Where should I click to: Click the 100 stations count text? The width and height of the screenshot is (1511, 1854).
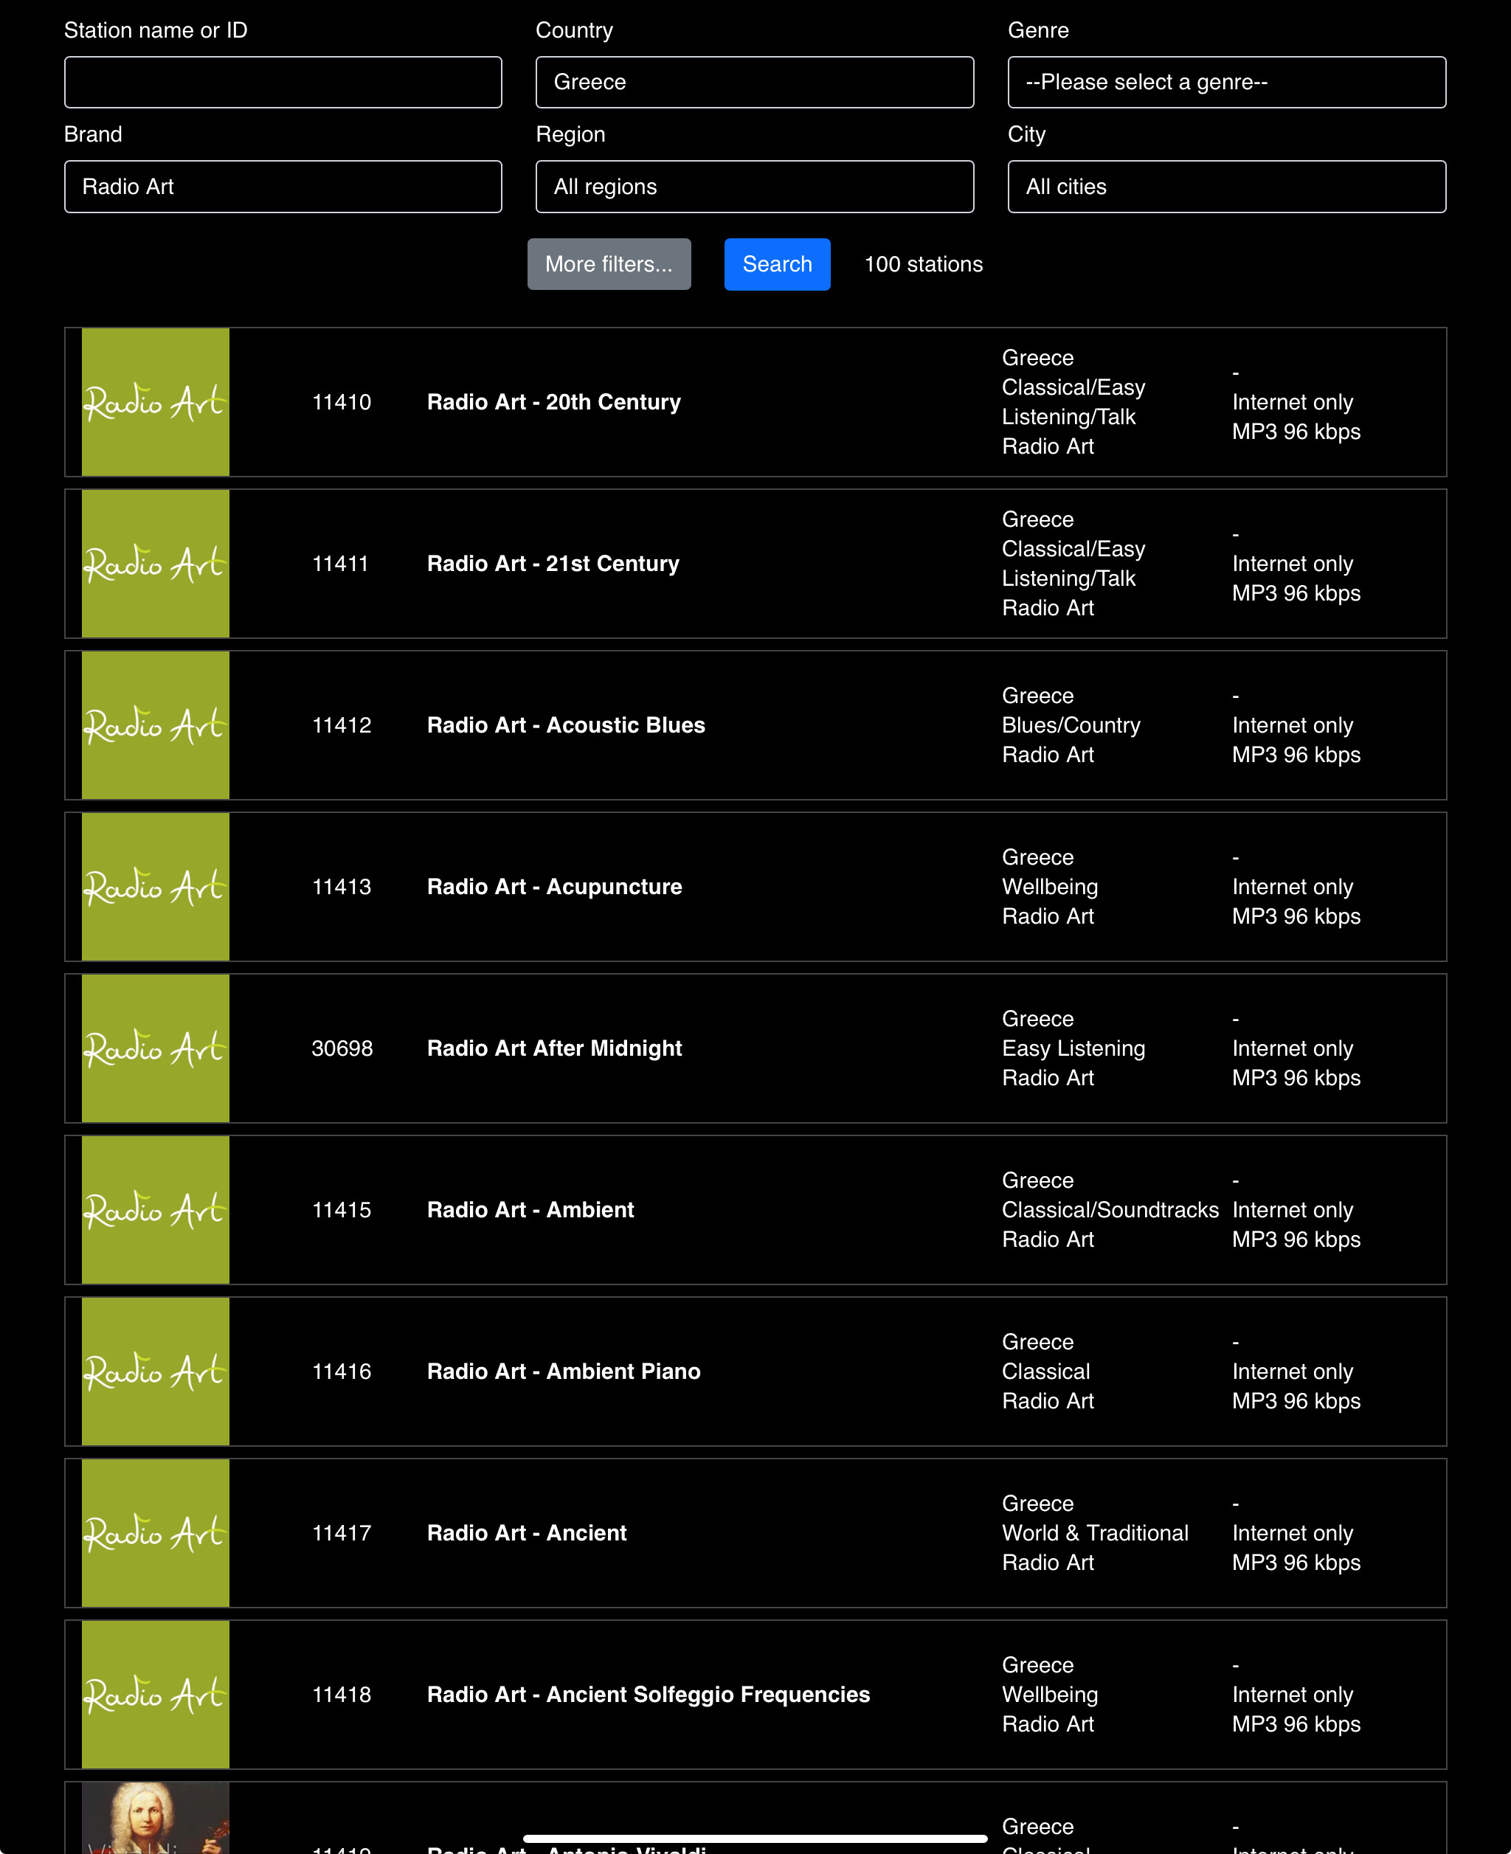tap(924, 263)
